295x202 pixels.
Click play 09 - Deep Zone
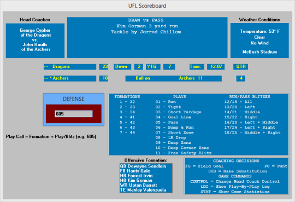click(x=173, y=143)
